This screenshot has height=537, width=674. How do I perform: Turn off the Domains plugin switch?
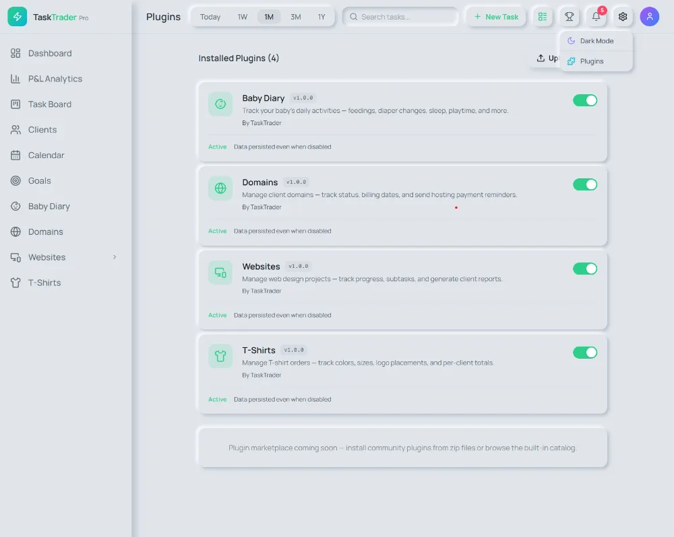[585, 184]
